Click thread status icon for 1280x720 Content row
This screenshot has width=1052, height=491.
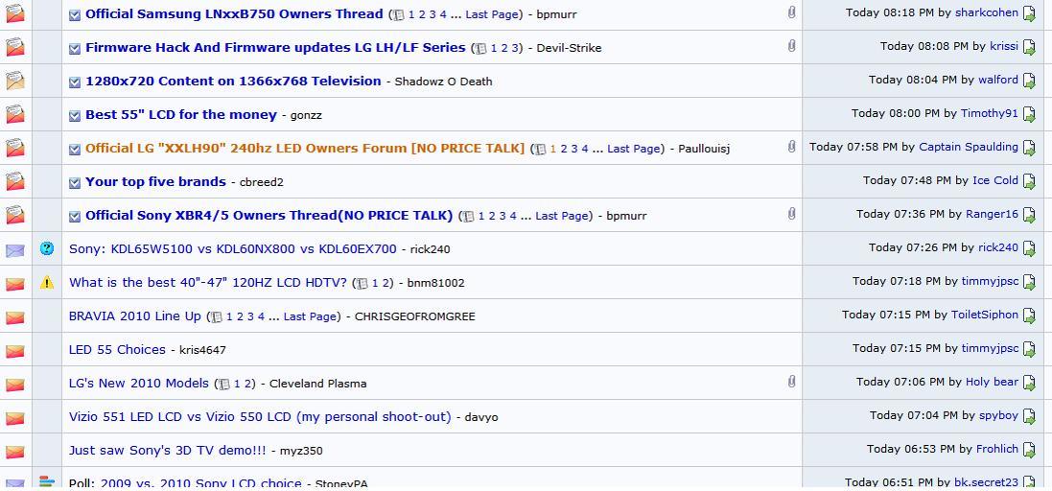14,81
